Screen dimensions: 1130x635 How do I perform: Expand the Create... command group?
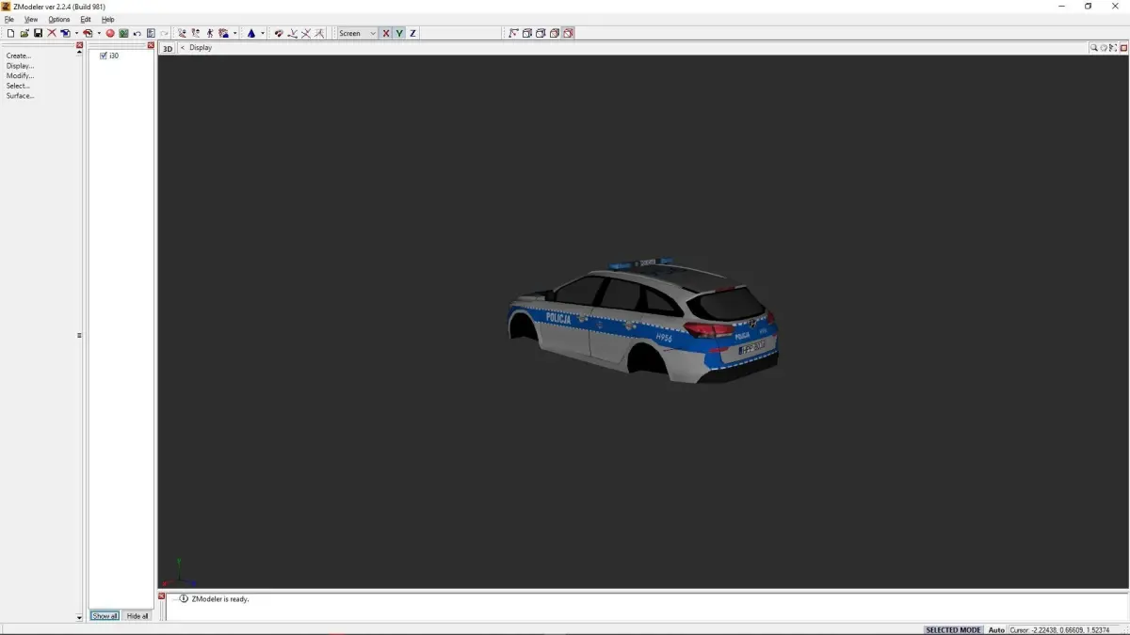[x=19, y=56]
